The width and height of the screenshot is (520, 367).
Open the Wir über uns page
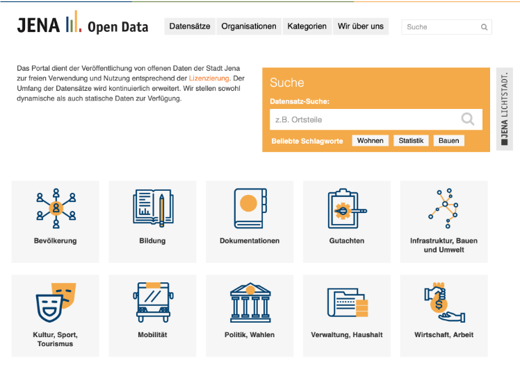click(361, 26)
